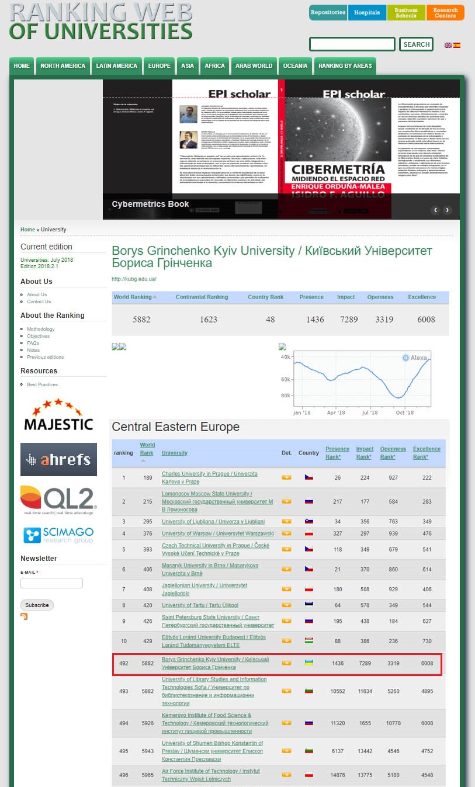475x787 pixels.
Task: Click the Repositories button at top
Action: [328, 13]
